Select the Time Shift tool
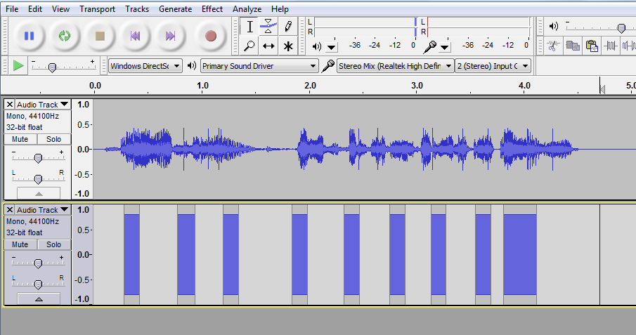Screen dimensions: 636x335 click(x=268, y=46)
